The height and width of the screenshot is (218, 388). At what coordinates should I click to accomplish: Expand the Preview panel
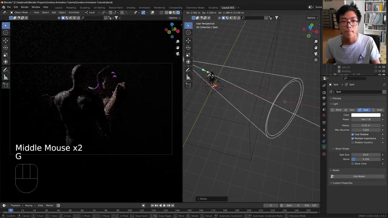[x=336, y=98]
